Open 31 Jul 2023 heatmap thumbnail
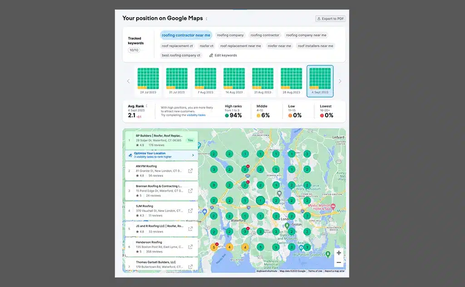Screen dimensions: 465x287 click(177, 81)
